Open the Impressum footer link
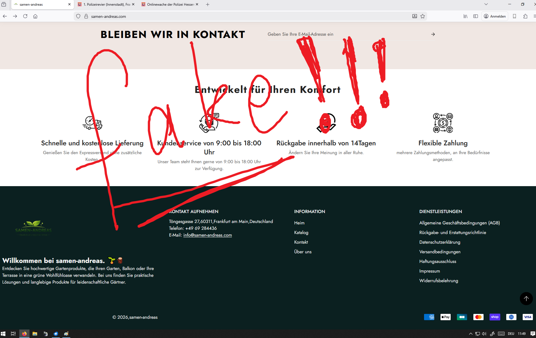Viewport: 536px width, 338px height. coord(429,271)
